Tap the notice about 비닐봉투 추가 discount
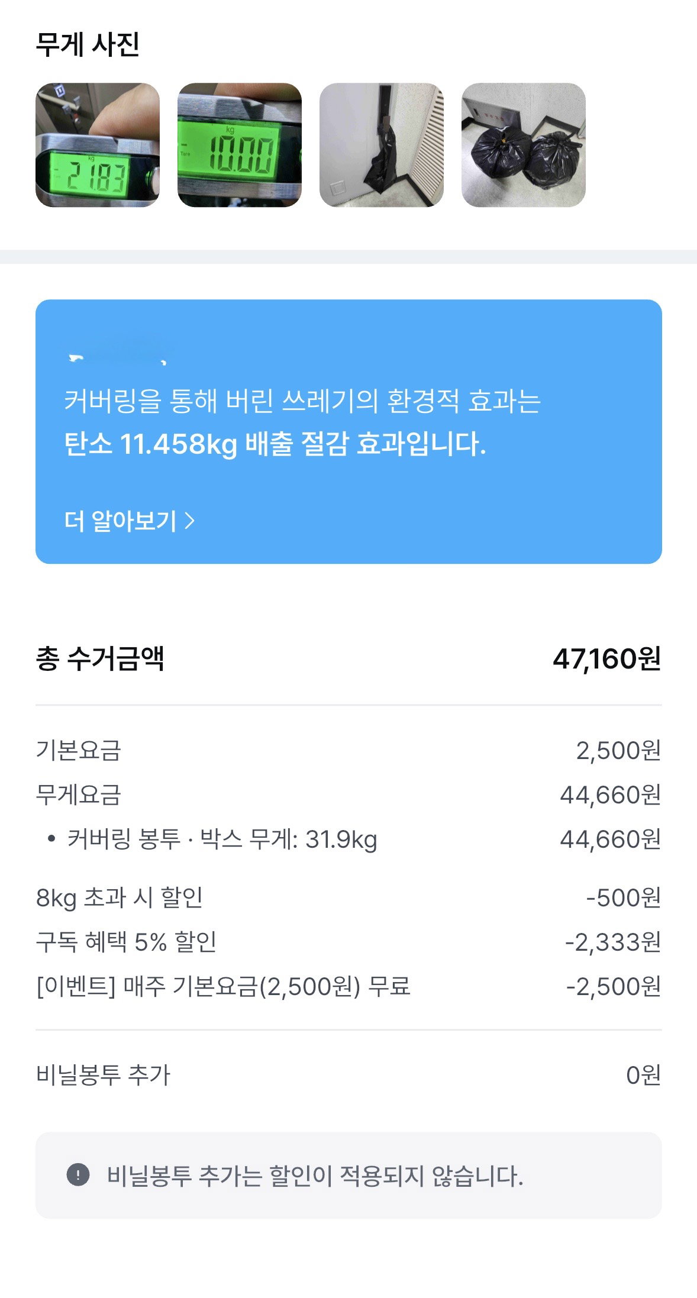The height and width of the screenshot is (1298, 697). click(348, 1175)
